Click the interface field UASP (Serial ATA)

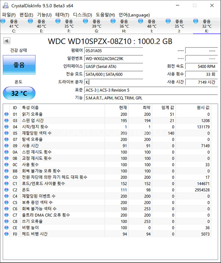click(113, 66)
